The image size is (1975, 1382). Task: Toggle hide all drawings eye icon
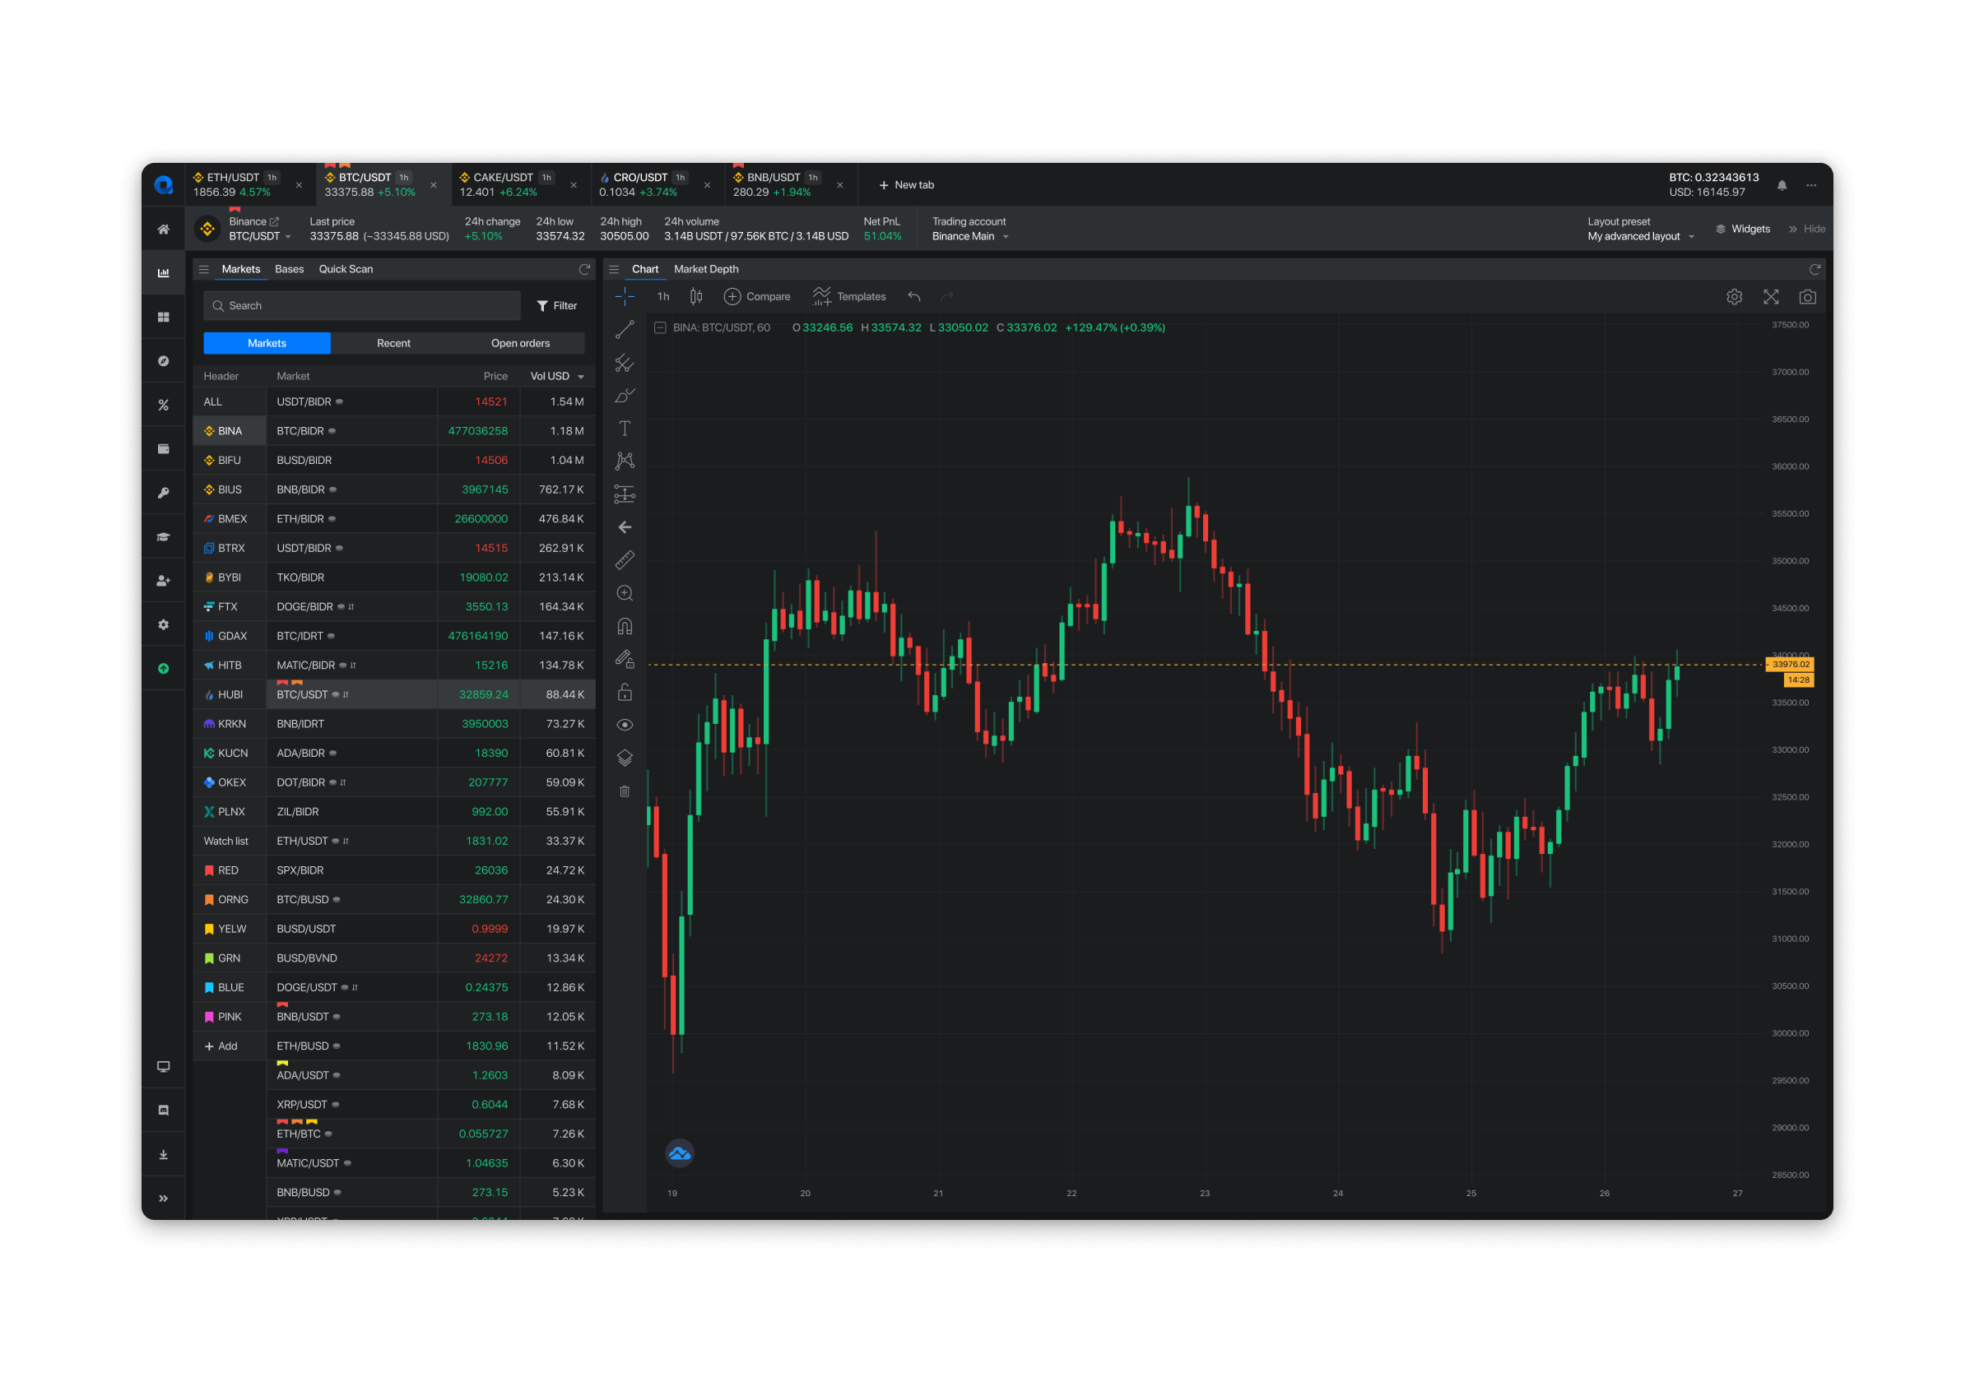pyautogui.click(x=625, y=725)
